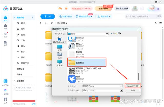Click dialog's go-back arrow icon
This screenshot has height=107, width=164.
(x=112, y=33)
